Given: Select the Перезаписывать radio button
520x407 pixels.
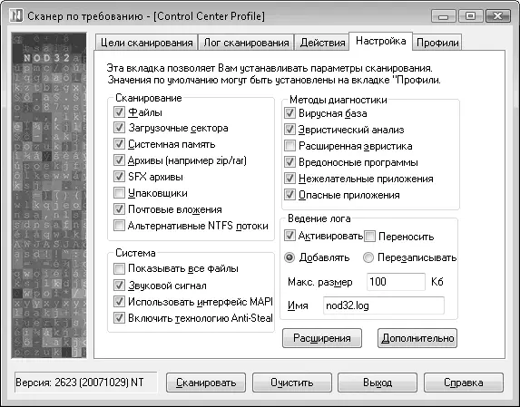Looking at the screenshot, I should [x=368, y=257].
